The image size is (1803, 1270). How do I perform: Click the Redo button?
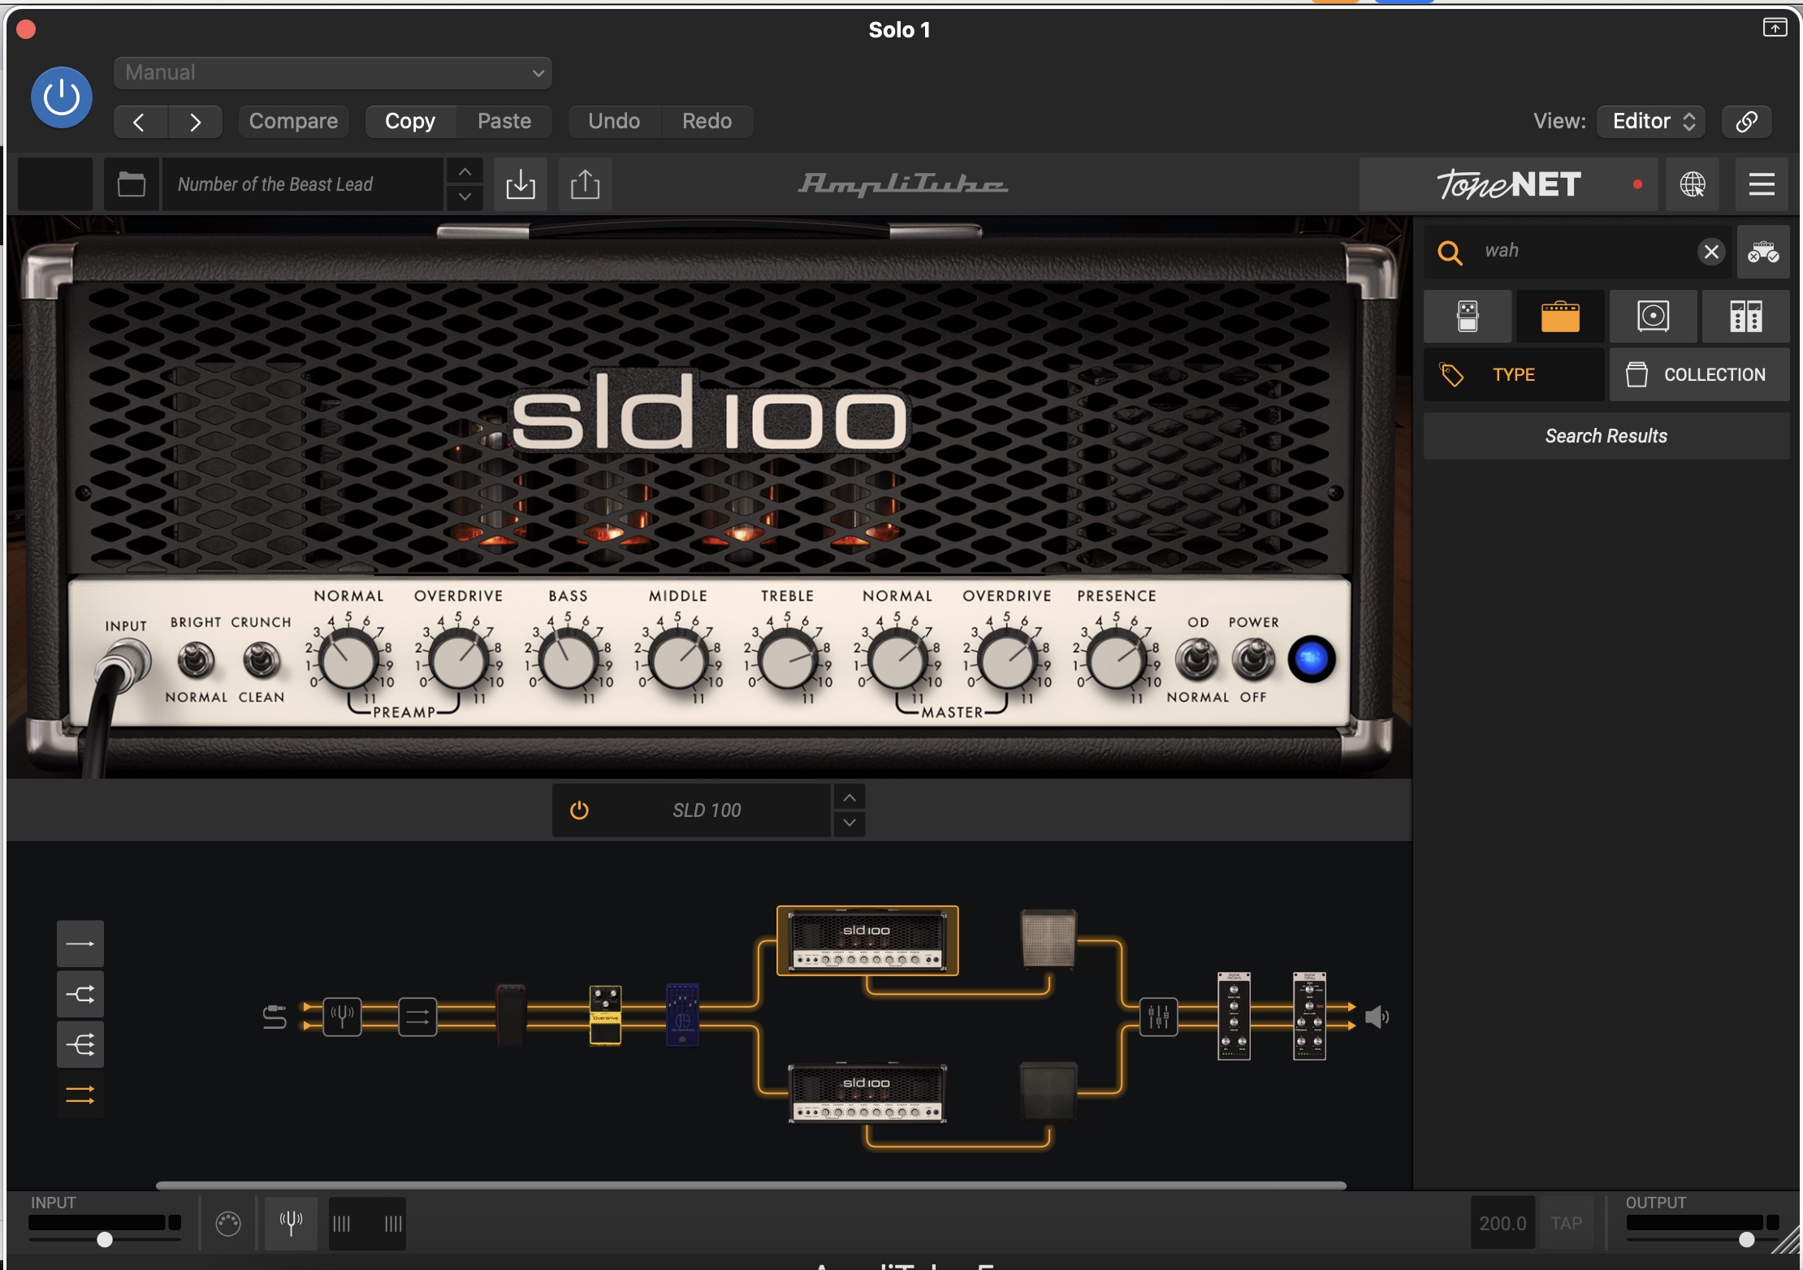707,121
